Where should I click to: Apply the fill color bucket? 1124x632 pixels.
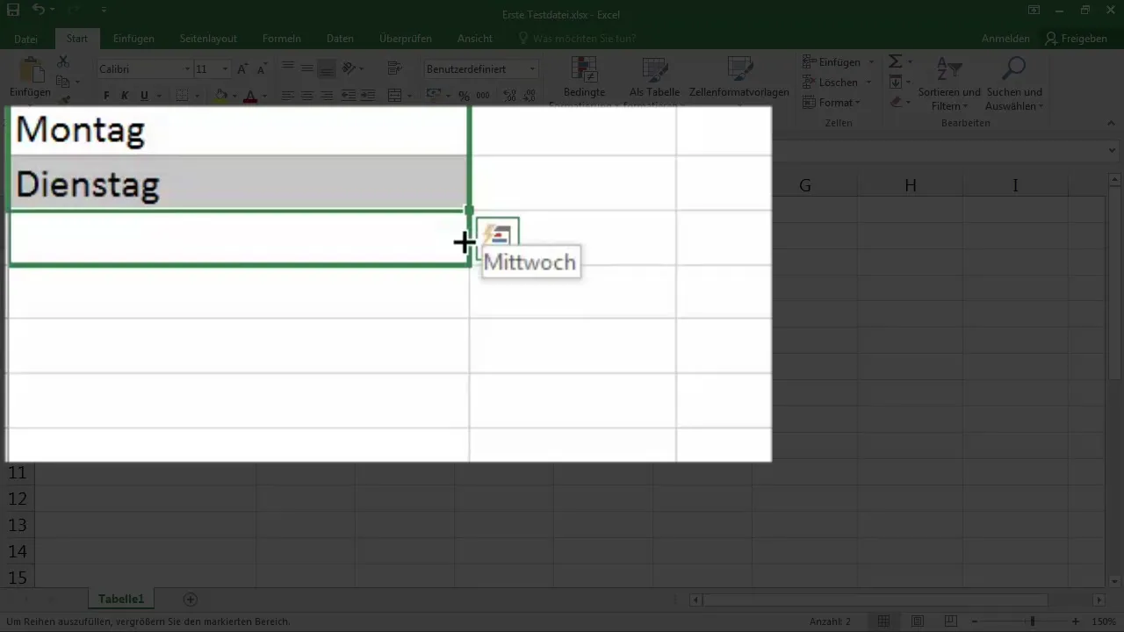[220, 96]
